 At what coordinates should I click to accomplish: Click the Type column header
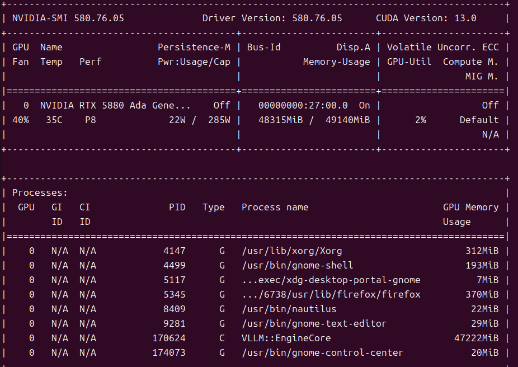(x=214, y=207)
